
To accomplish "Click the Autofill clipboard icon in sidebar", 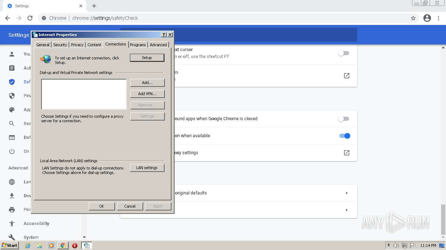I will tap(12, 68).
